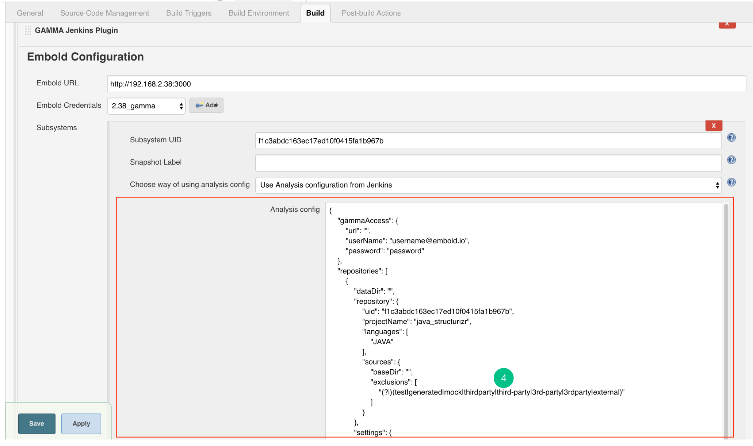This screenshot has height=446, width=753.
Task: Open the Build Triggers tab
Action: 189,13
